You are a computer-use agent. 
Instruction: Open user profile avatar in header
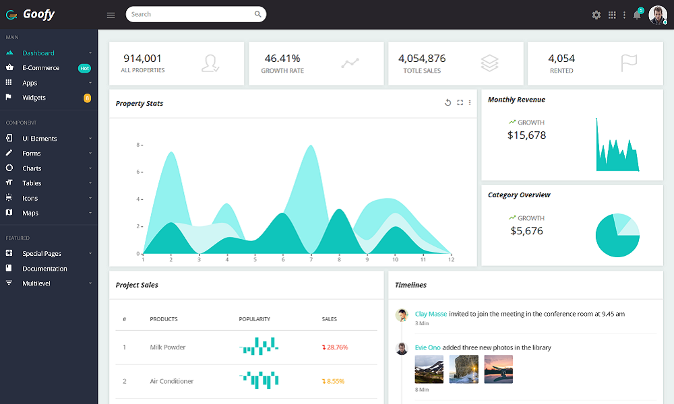(657, 15)
